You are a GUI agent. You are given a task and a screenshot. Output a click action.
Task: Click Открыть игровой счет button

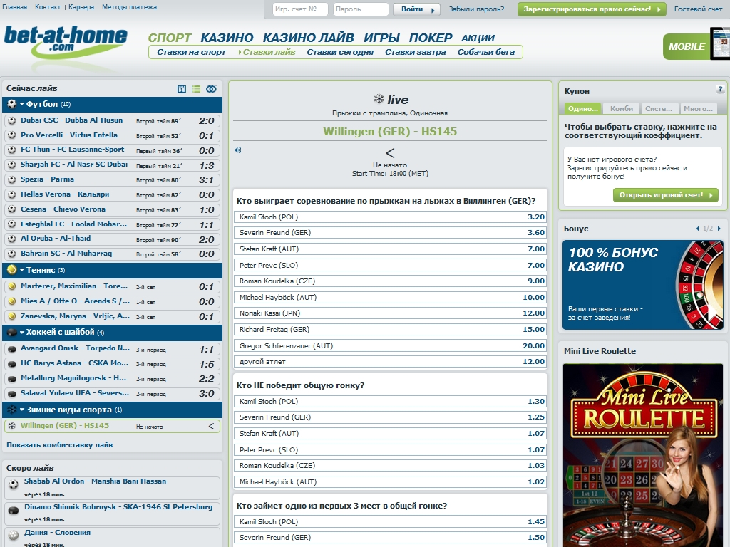pos(665,195)
